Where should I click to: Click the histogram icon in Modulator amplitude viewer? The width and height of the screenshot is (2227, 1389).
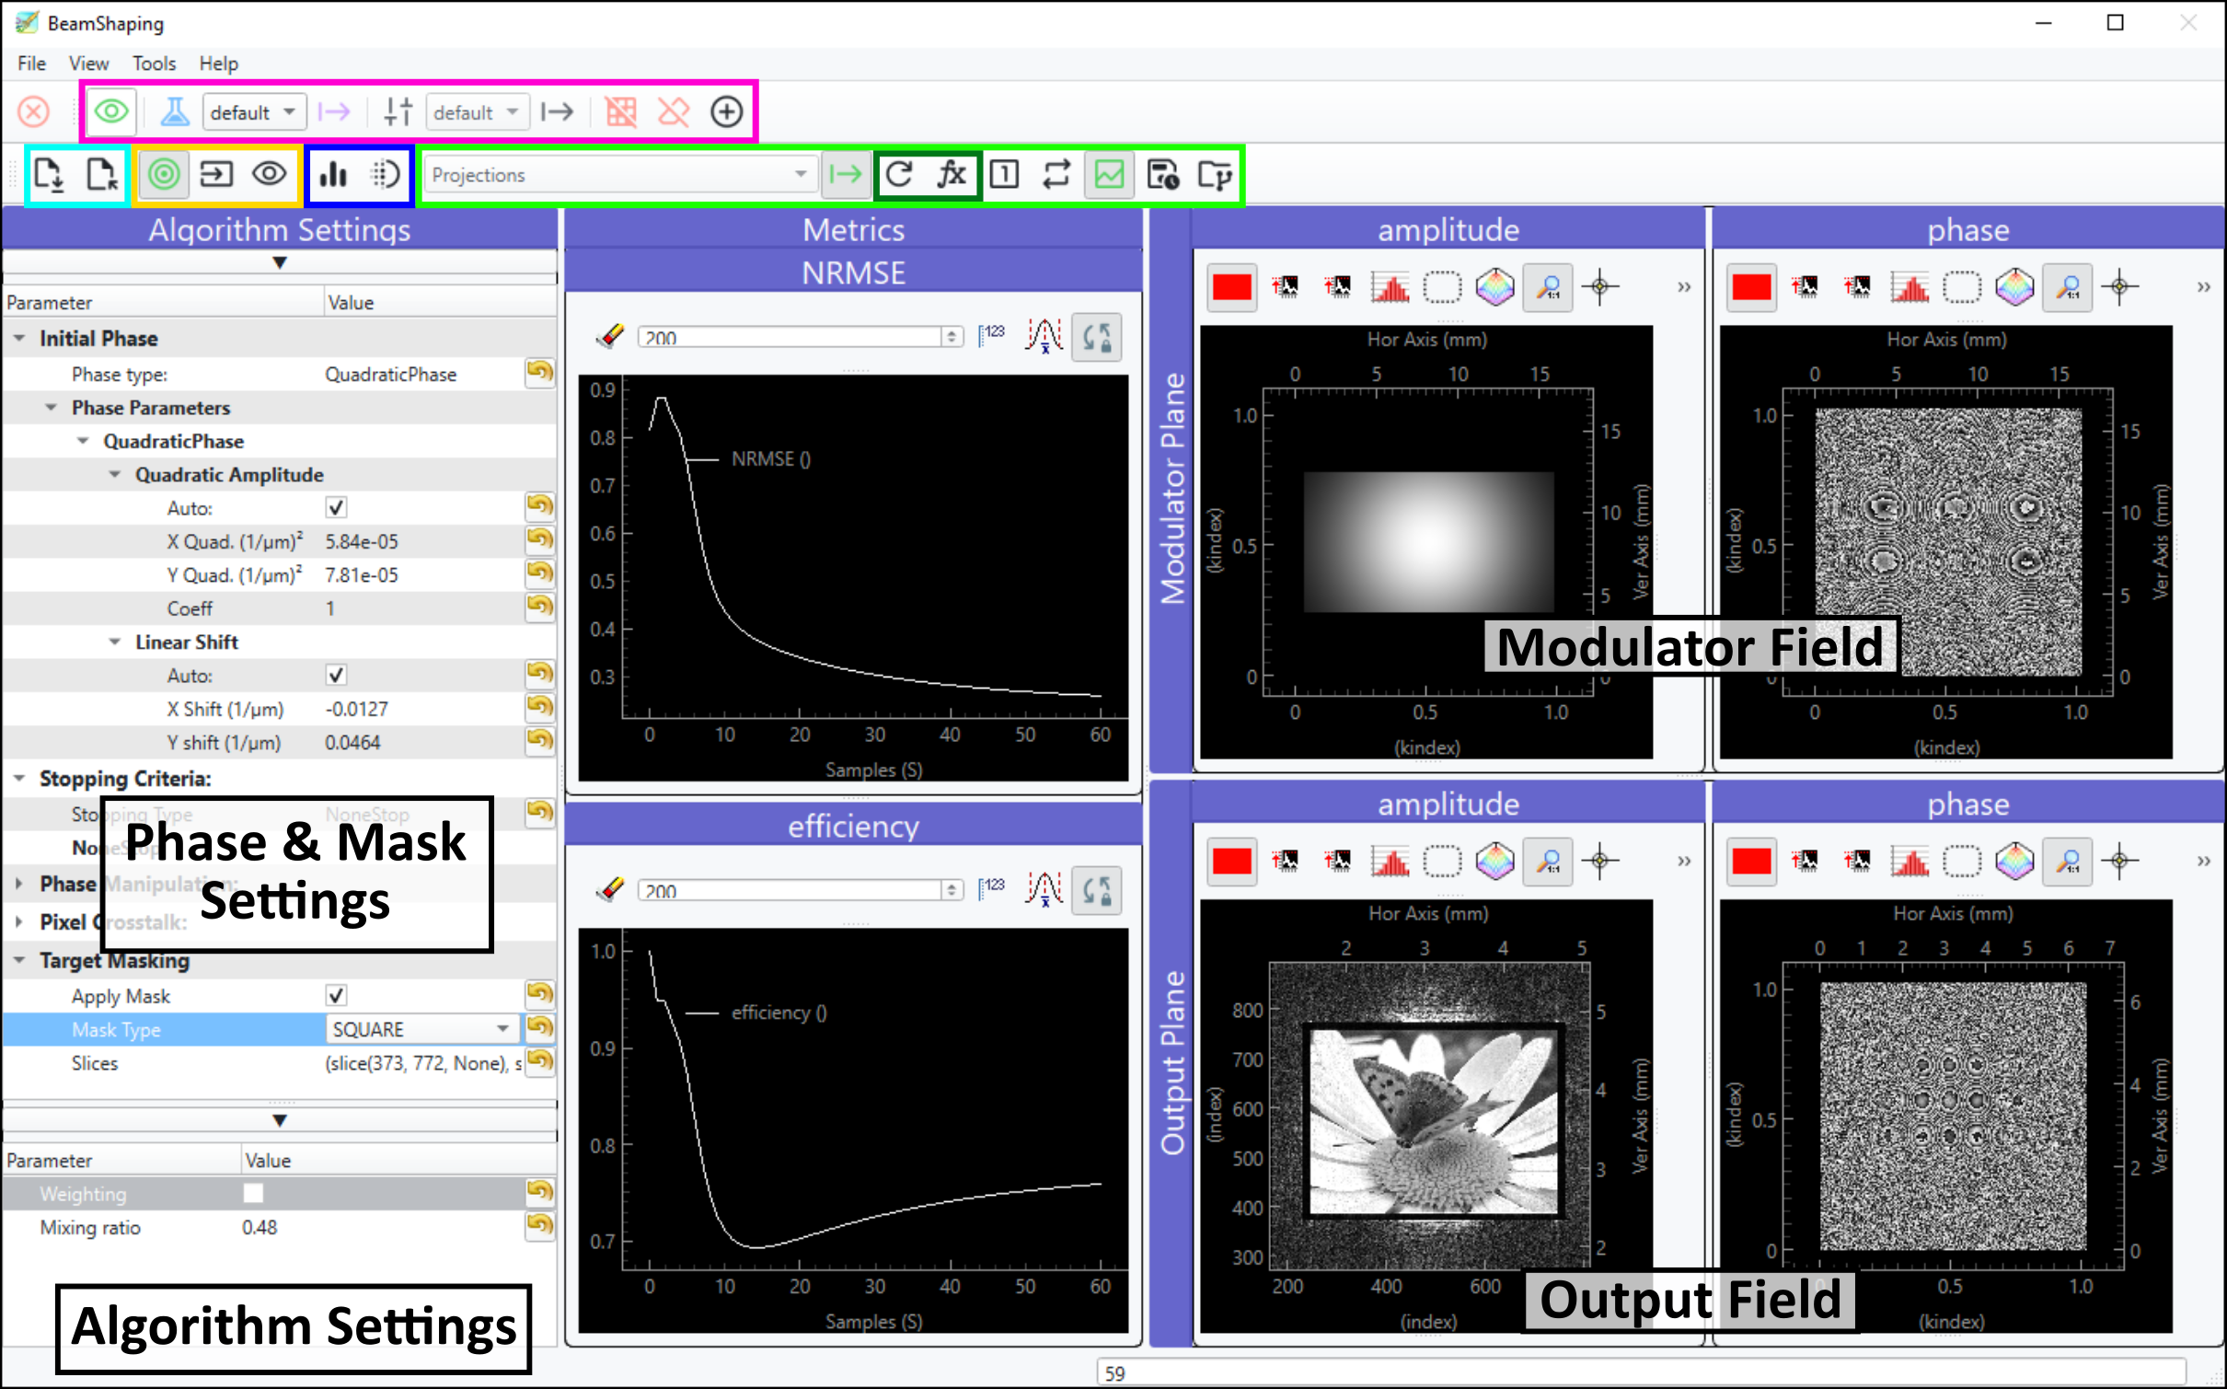click(x=1390, y=287)
